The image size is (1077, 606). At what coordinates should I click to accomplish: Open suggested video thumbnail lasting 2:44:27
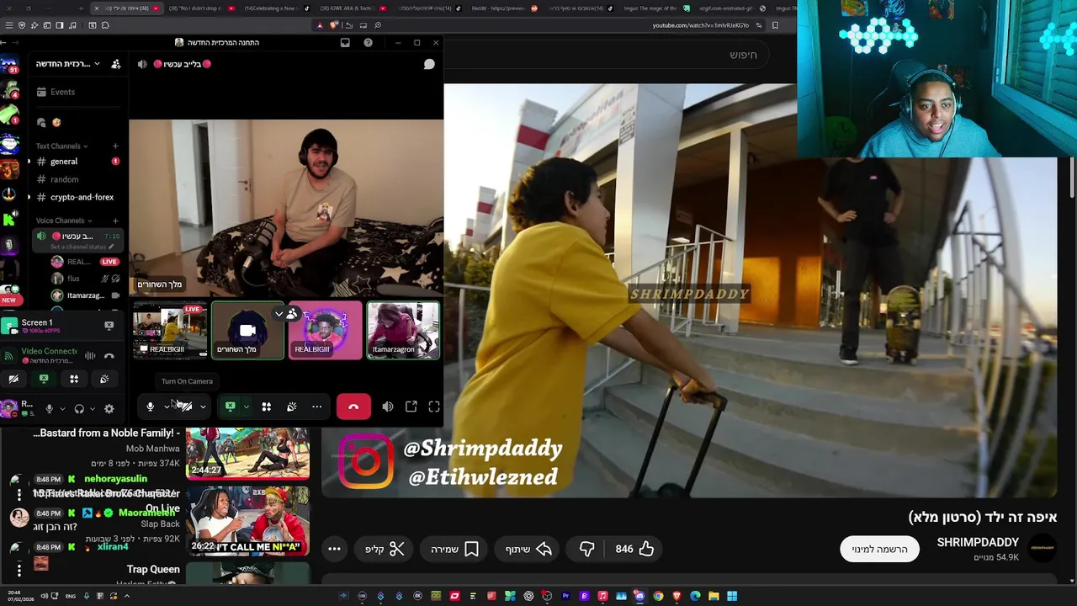[247, 453]
